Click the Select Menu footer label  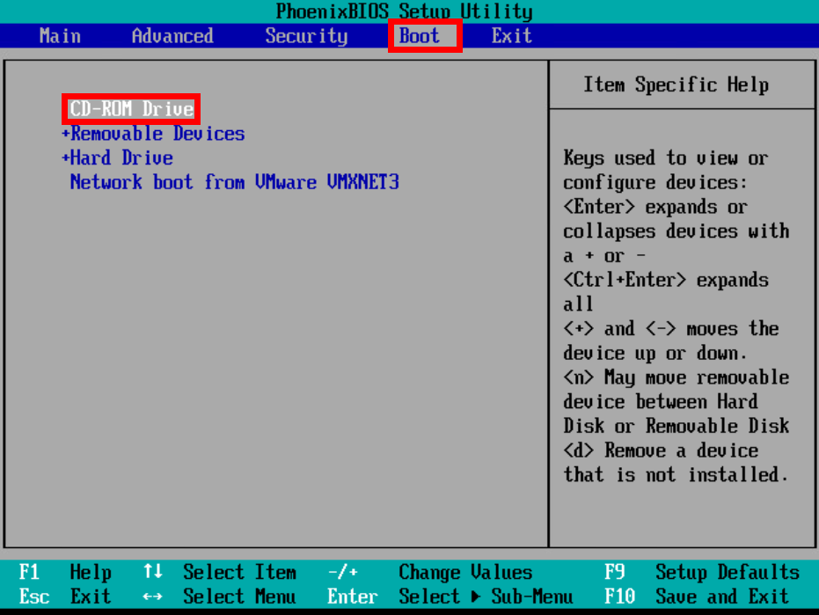pyautogui.click(x=240, y=597)
